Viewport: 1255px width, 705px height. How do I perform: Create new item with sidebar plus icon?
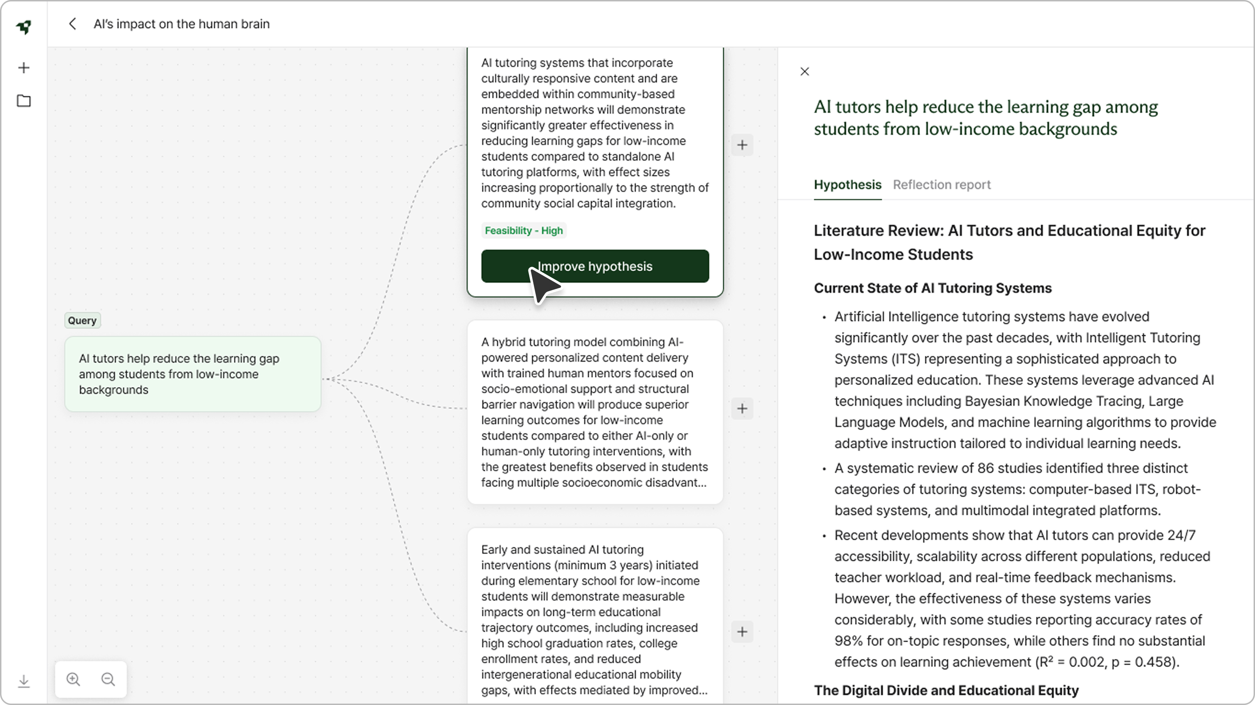[23, 68]
